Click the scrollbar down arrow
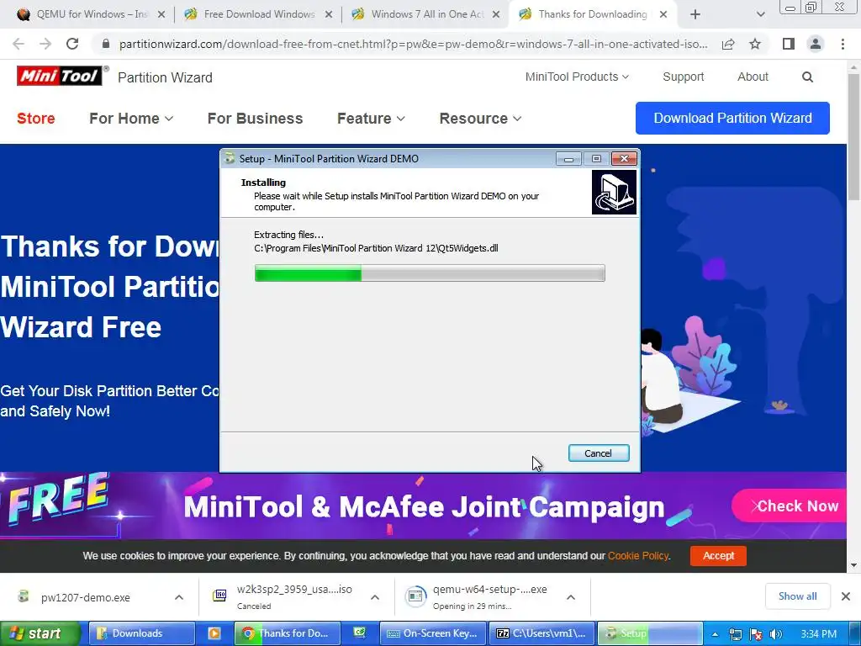Image resolution: width=861 pixels, height=646 pixels. coord(854,564)
